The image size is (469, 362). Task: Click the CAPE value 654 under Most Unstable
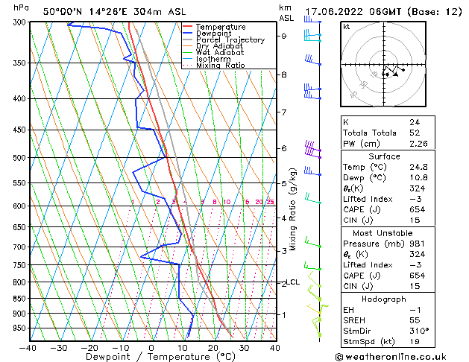click(418, 276)
